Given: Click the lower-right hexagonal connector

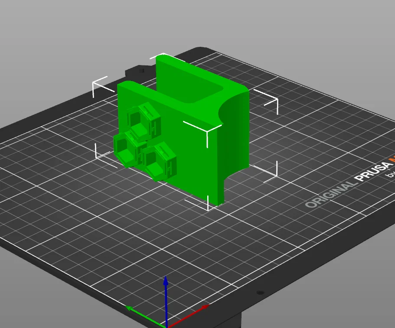Looking at the screenshot, I should click(x=159, y=161).
